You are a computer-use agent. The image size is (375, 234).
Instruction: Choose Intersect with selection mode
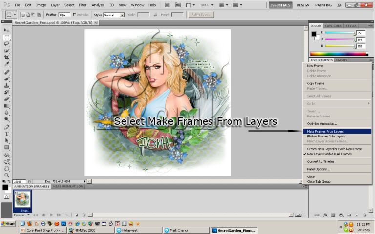[x=39, y=15]
